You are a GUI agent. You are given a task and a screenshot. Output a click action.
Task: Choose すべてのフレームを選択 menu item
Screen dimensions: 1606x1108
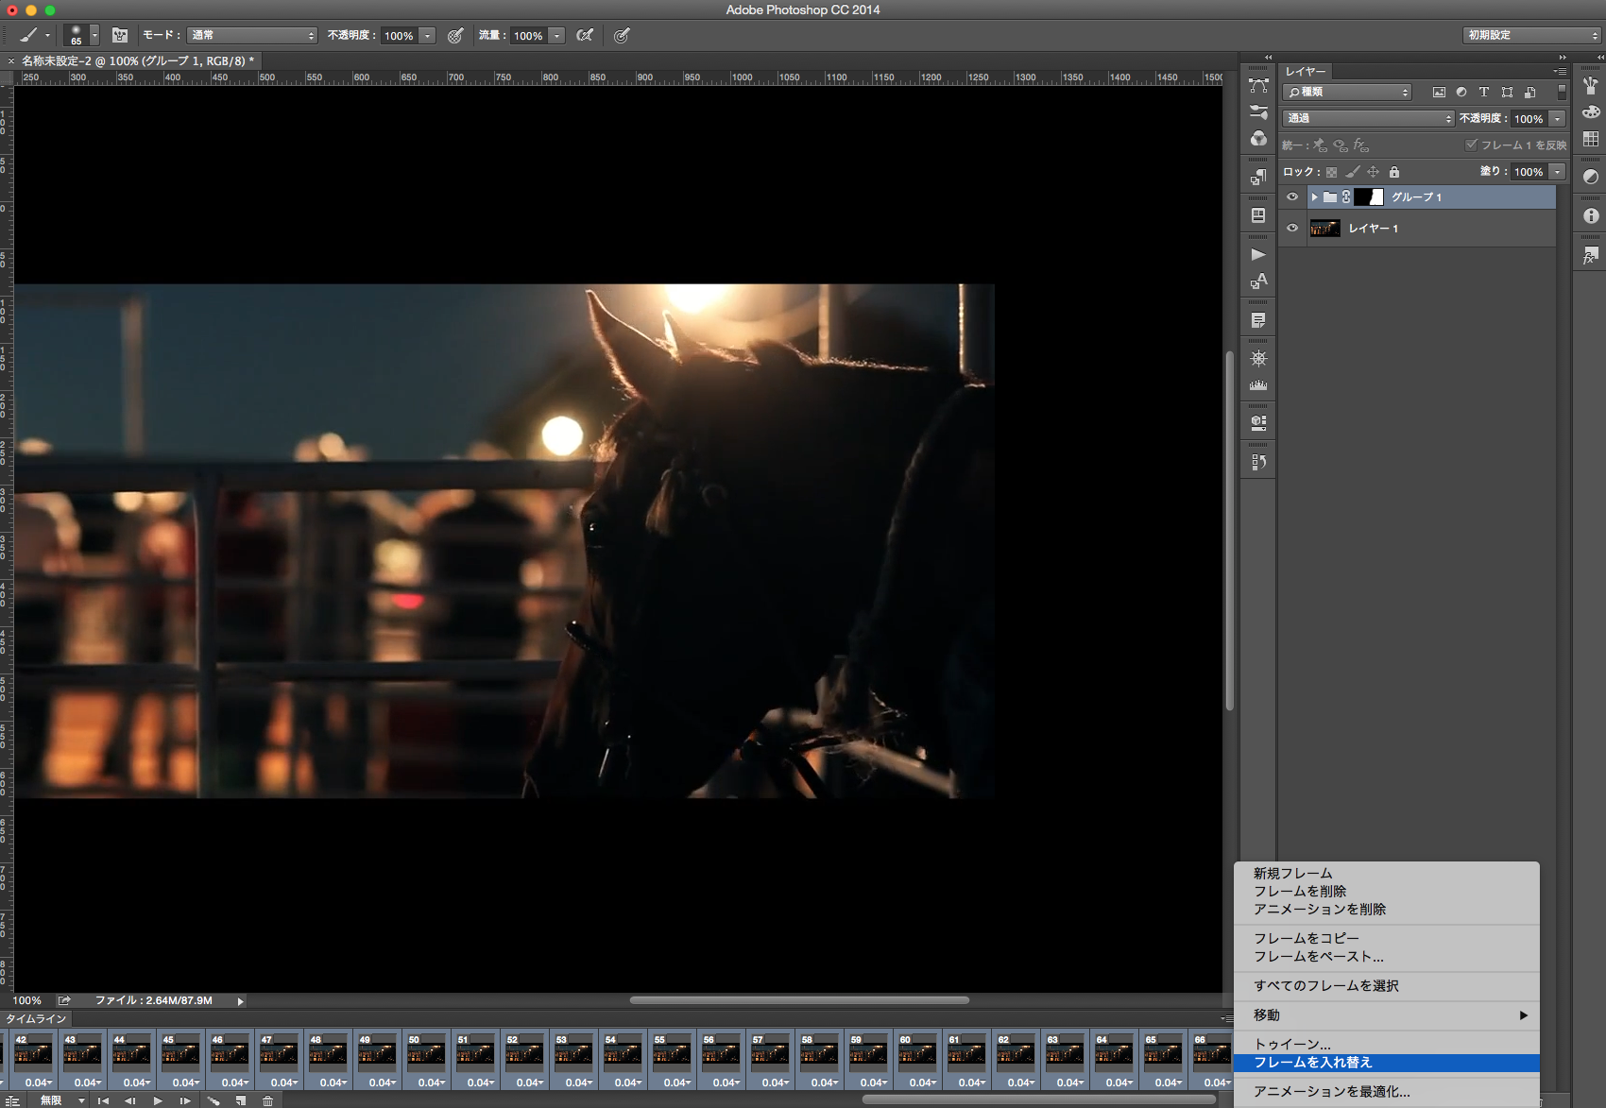(1326, 985)
